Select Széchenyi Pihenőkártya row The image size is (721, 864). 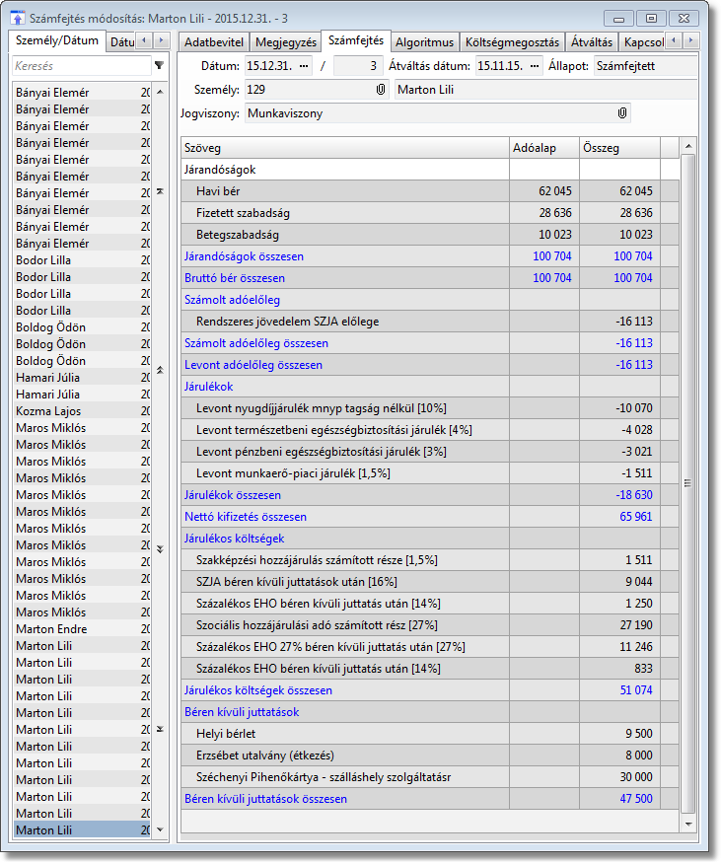[430, 777]
